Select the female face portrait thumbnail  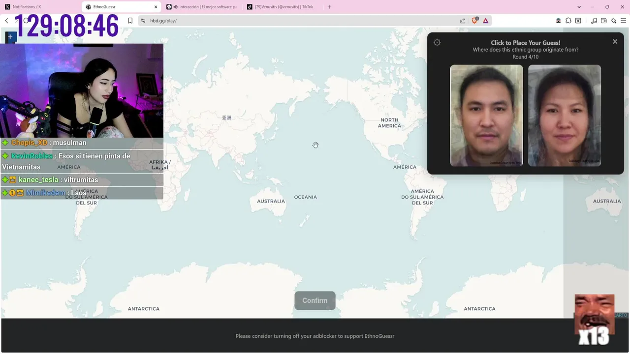pos(565,116)
